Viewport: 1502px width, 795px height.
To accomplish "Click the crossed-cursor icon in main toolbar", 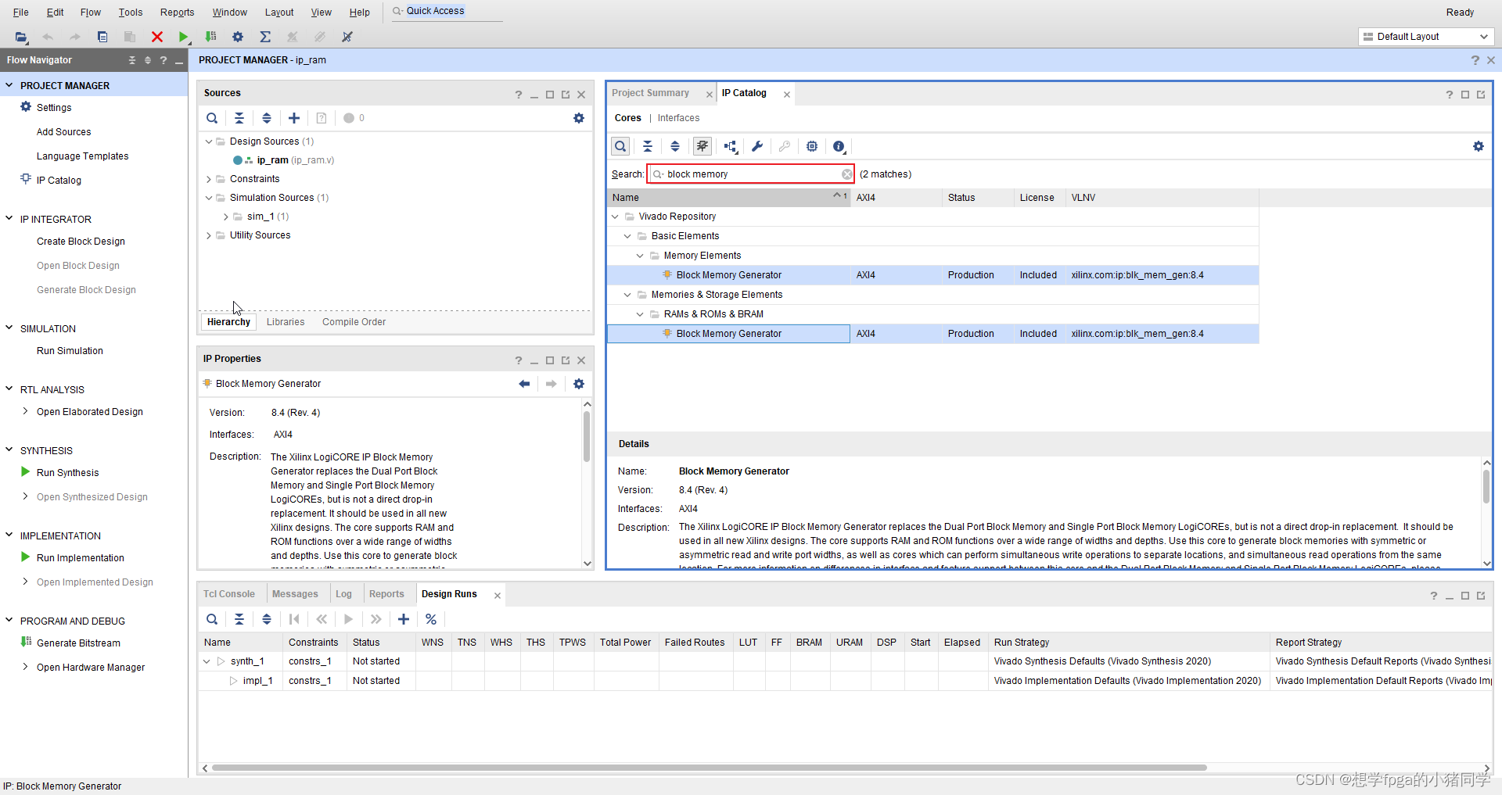I will [x=347, y=37].
